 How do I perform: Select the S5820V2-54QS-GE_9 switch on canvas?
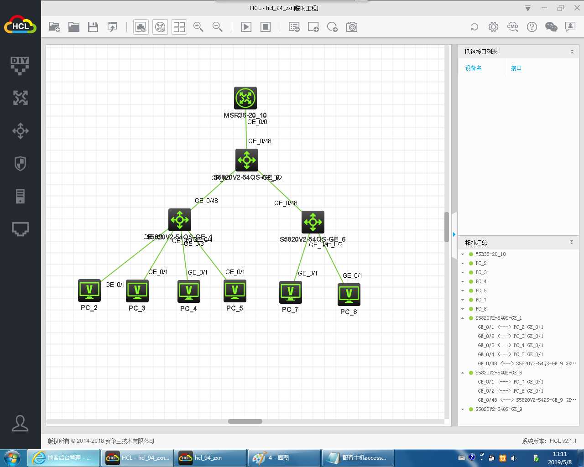[247, 160]
